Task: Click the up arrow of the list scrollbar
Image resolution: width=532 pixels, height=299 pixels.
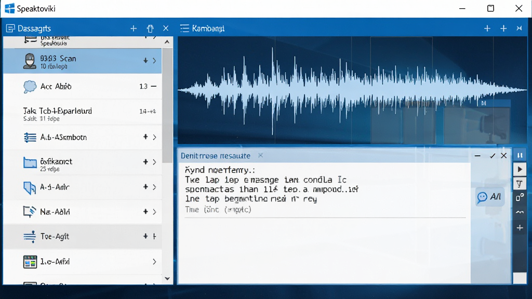Action: tap(167, 42)
